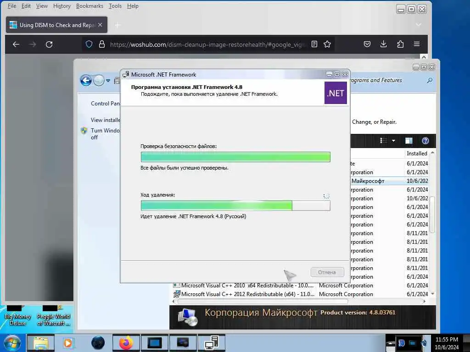This screenshot has width=470, height=352.
Task: Open the Save to Pocket icon
Action: tap(367, 44)
